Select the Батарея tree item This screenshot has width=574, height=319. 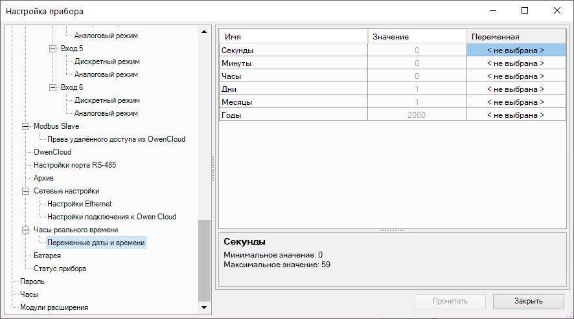click(47, 256)
